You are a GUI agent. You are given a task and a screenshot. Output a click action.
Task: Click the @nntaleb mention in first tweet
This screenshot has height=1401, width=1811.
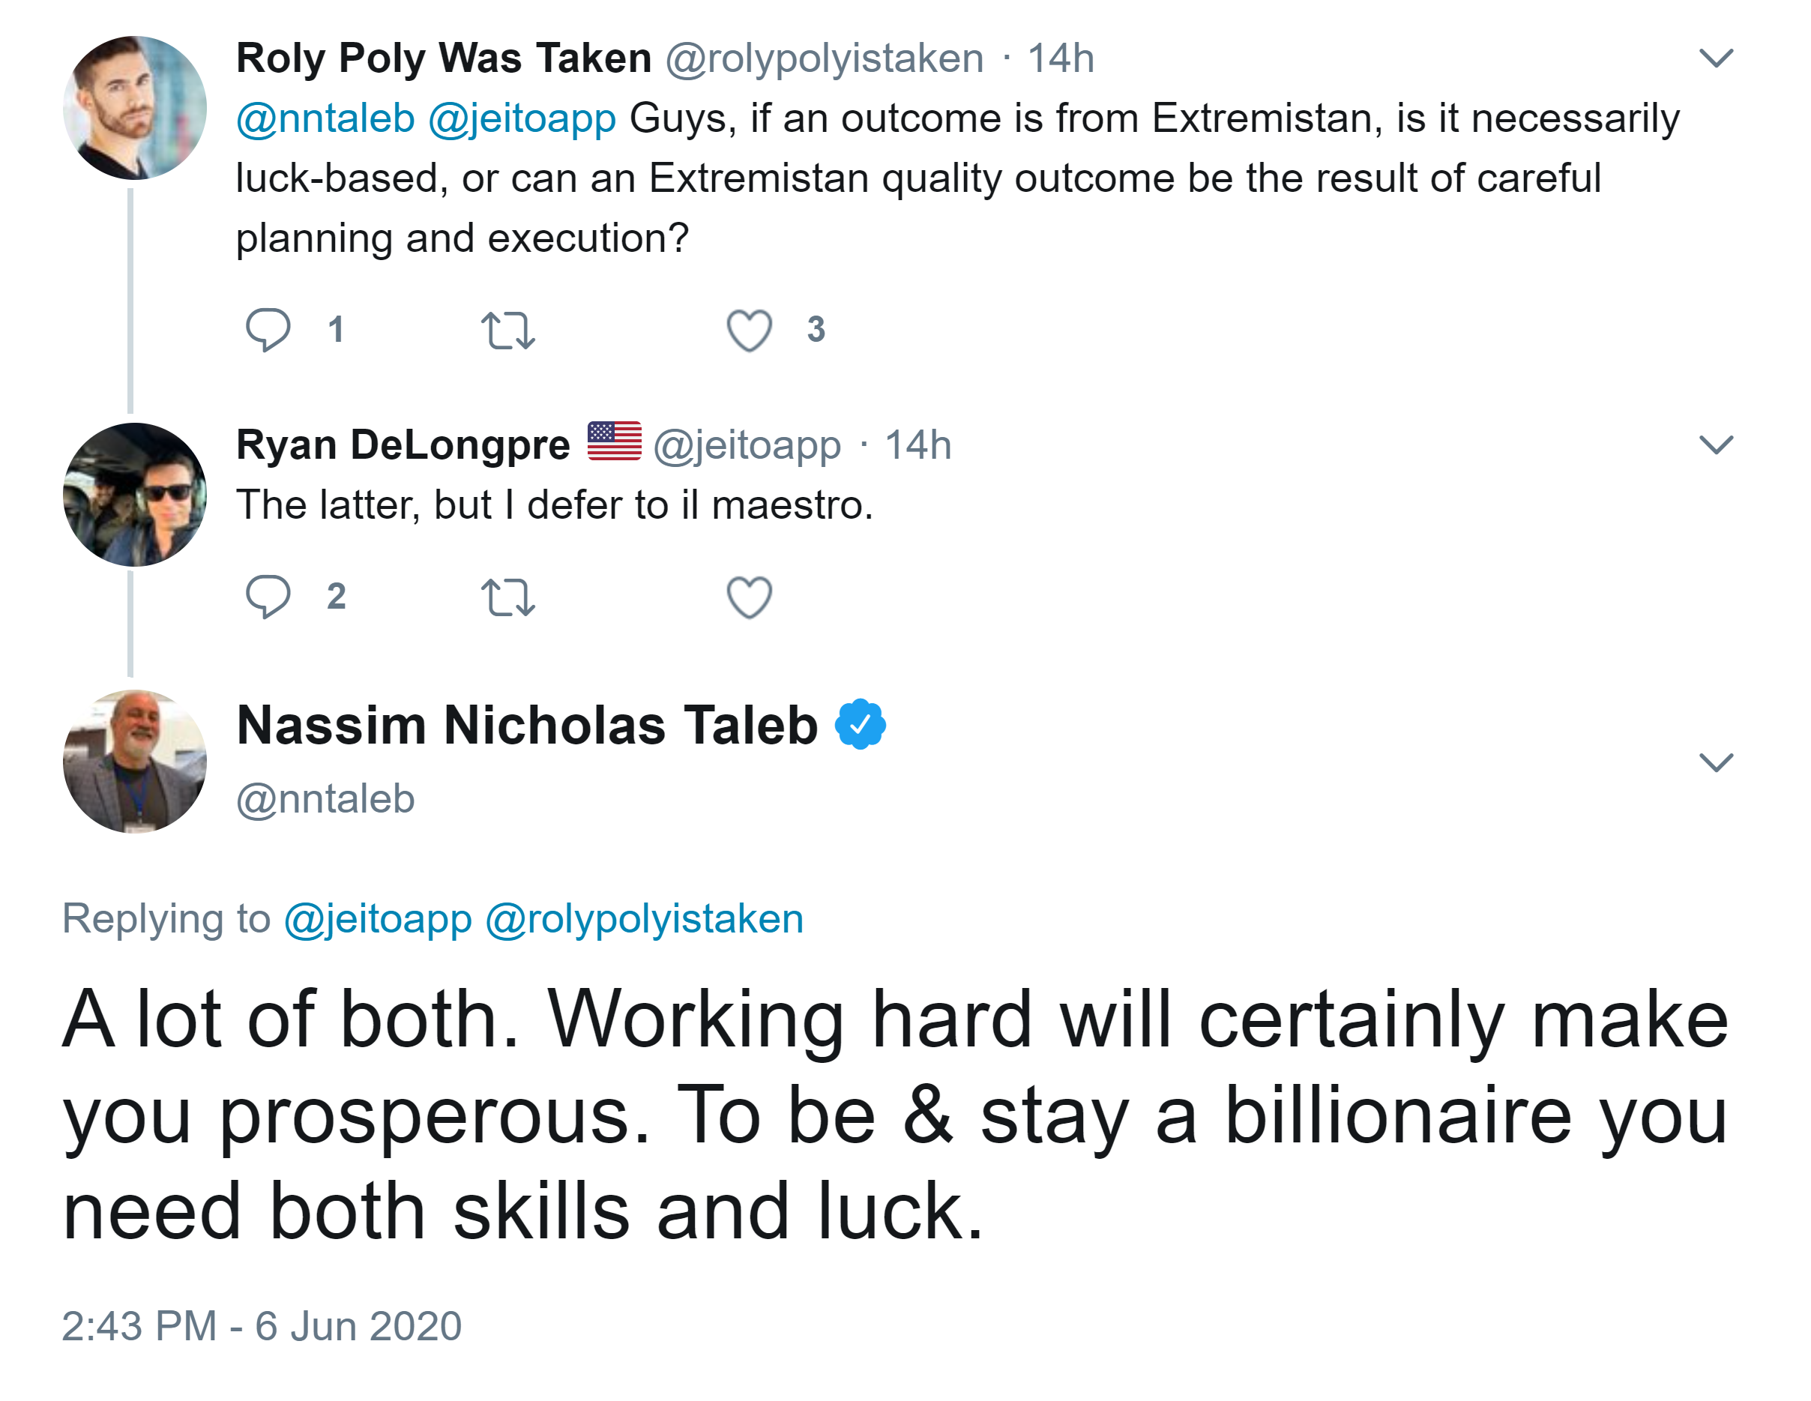[325, 118]
